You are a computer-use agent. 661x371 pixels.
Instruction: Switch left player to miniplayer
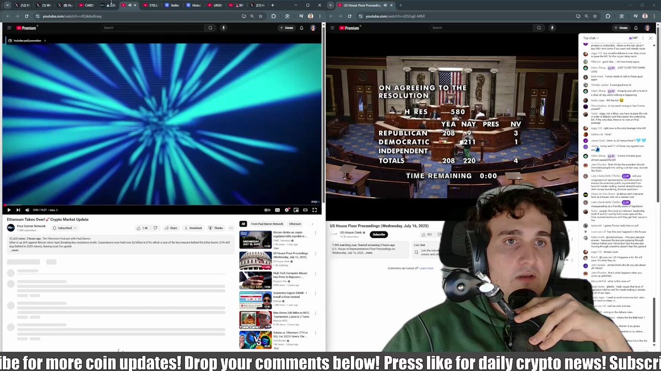click(x=296, y=210)
